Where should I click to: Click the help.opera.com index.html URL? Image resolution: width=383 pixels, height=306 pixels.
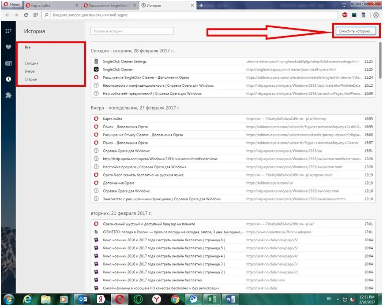(293, 191)
